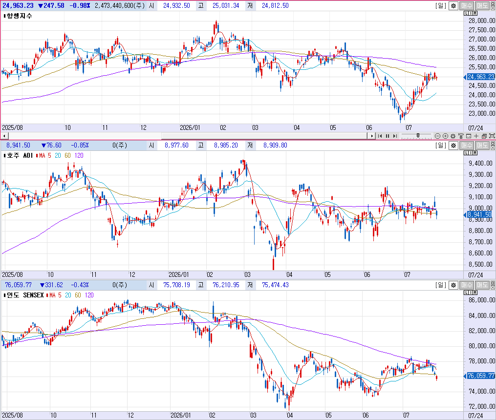This screenshot has height=420, width=496.
Task: Toggle the I scale button on SENSEX chart
Action: coord(471,293)
